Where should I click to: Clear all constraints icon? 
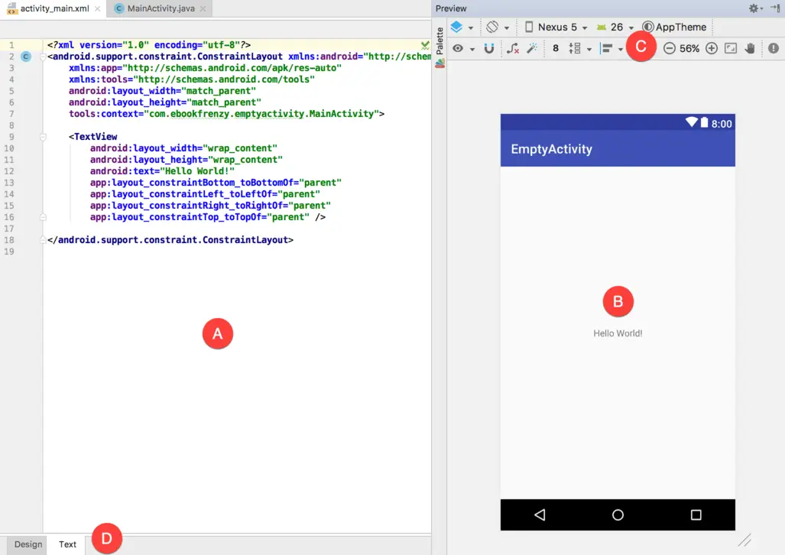tap(513, 48)
